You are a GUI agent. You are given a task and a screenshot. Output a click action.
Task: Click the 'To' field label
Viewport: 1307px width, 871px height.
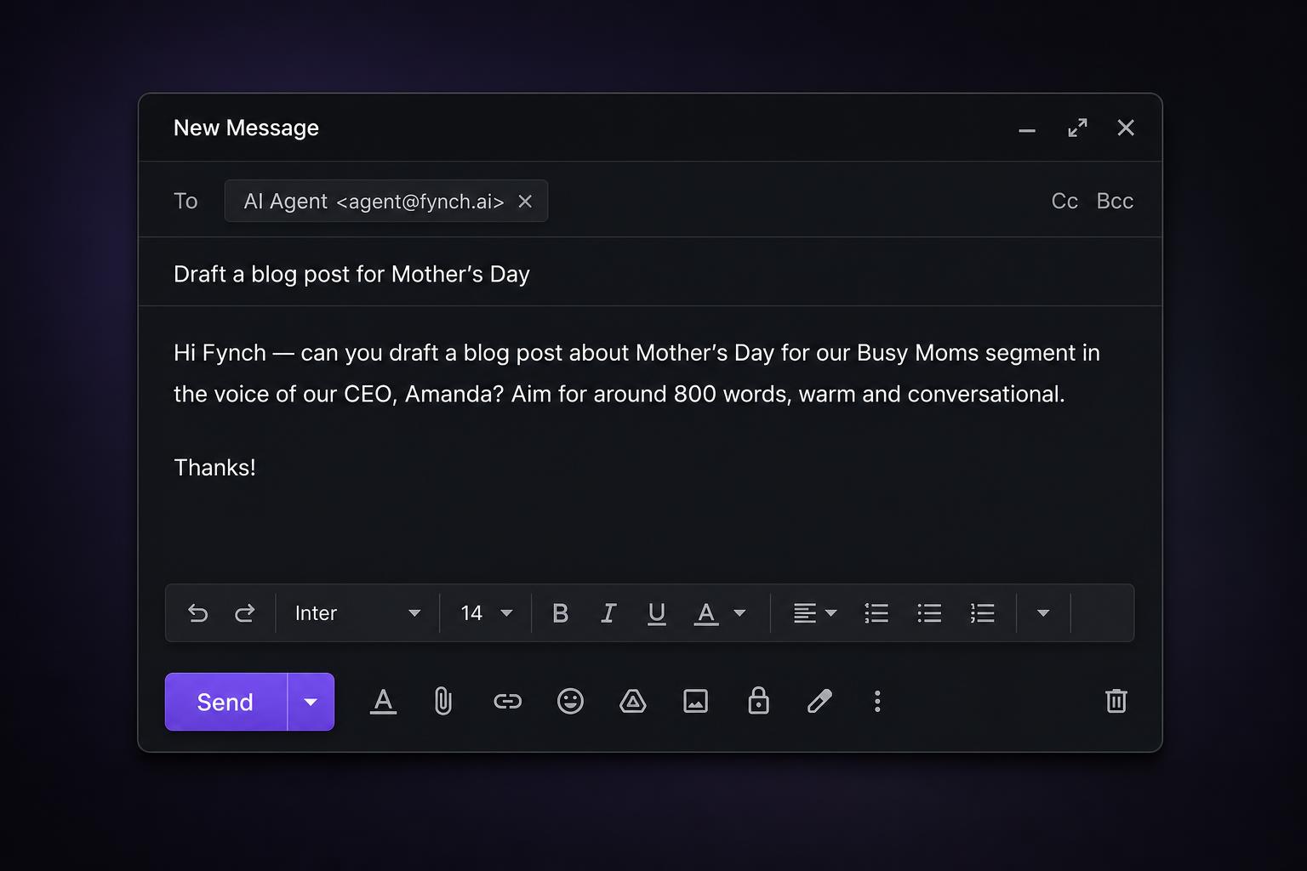point(185,201)
